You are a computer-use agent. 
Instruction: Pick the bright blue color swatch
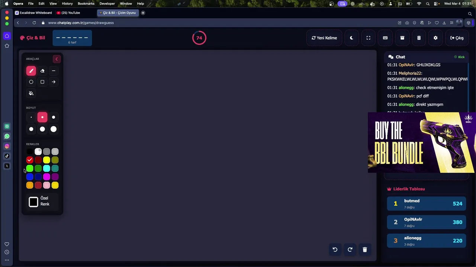(x=30, y=177)
